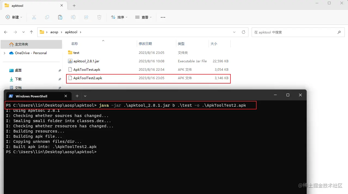This screenshot has width=348, height=194.
Task: Click chevron between aosp and apktool
Action: tap(61, 32)
